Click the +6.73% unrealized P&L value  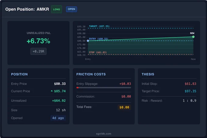[x=38, y=41]
